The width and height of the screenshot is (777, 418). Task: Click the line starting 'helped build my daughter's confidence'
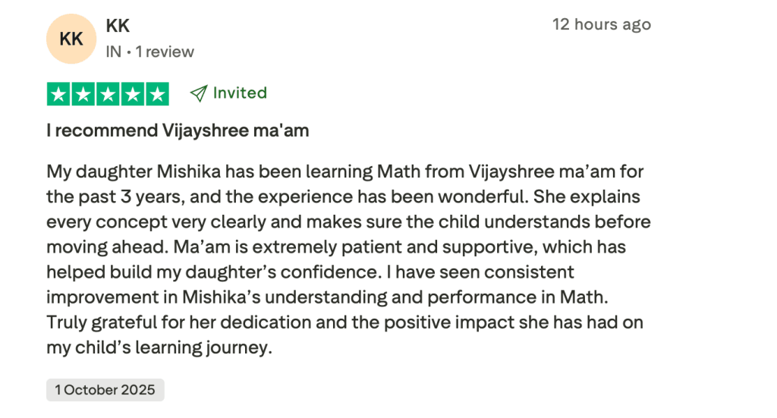(x=310, y=272)
